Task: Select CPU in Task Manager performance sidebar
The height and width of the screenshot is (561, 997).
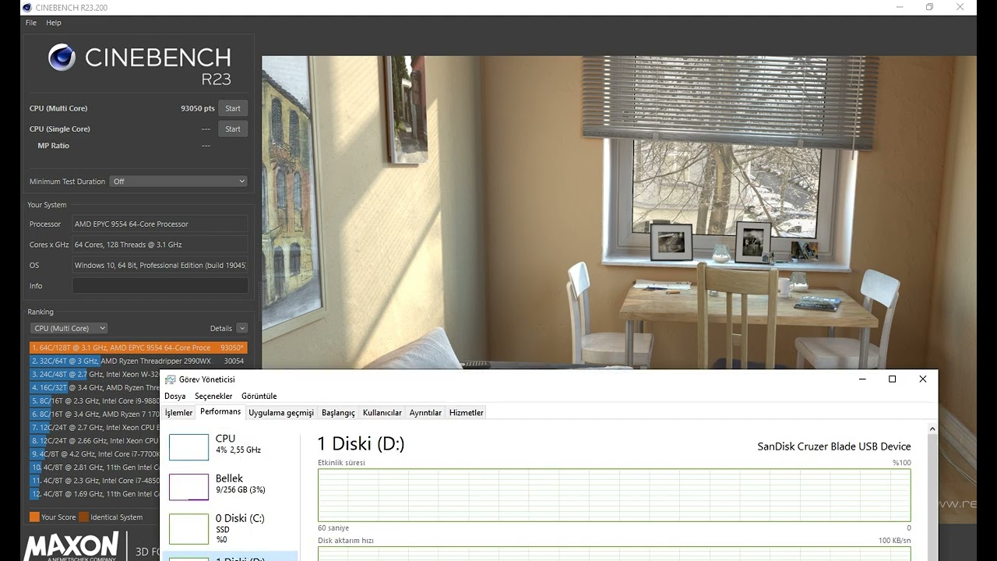Action: click(231, 446)
